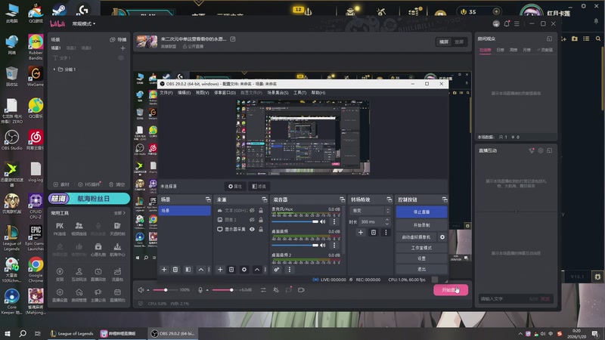Screen dimensions: 605x340
Task: Open the H5插件 plugin button
Action: pyautogui.click(x=88, y=184)
